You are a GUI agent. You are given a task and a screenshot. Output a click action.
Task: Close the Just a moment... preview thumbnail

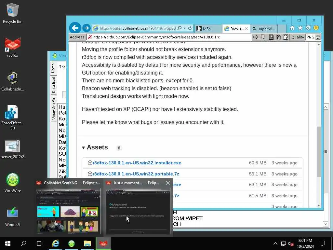tap(167, 183)
